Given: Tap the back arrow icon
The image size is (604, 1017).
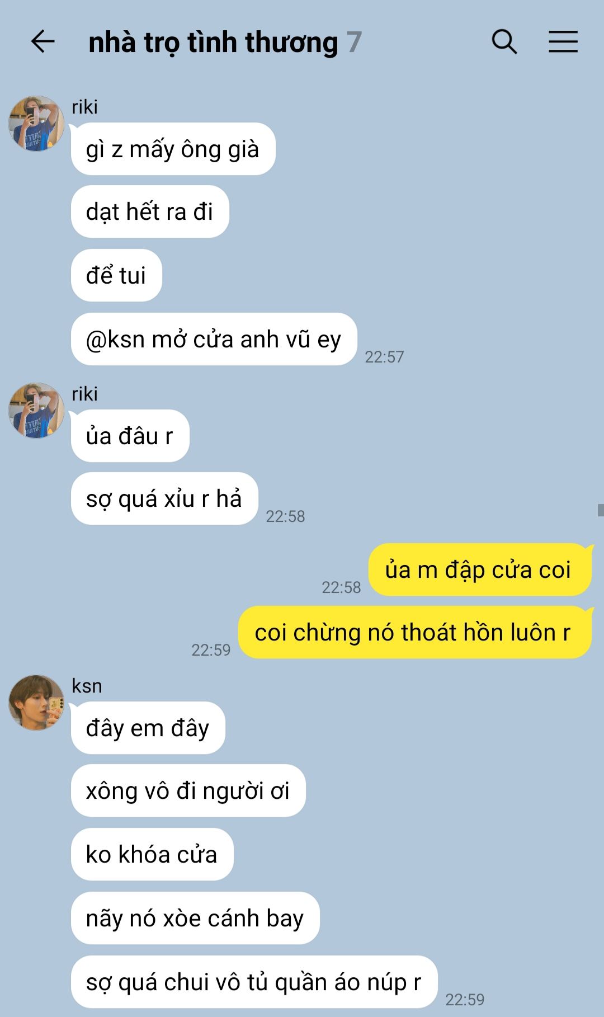Looking at the screenshot, I should click(43, 42).
